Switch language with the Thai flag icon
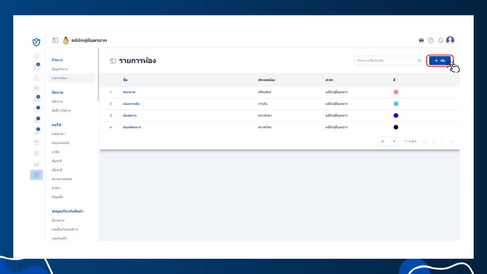The height and width of the screenshot is (274, 487). tap(421, 40)
